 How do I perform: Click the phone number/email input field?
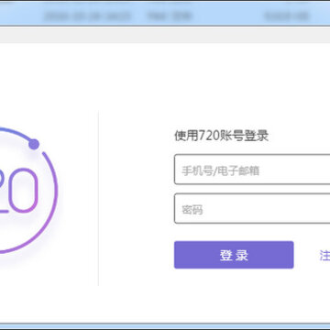coord(252,170)
